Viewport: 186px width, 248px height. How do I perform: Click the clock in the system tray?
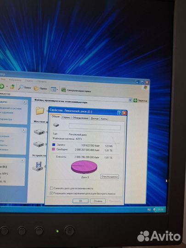[x=160, y=209]
